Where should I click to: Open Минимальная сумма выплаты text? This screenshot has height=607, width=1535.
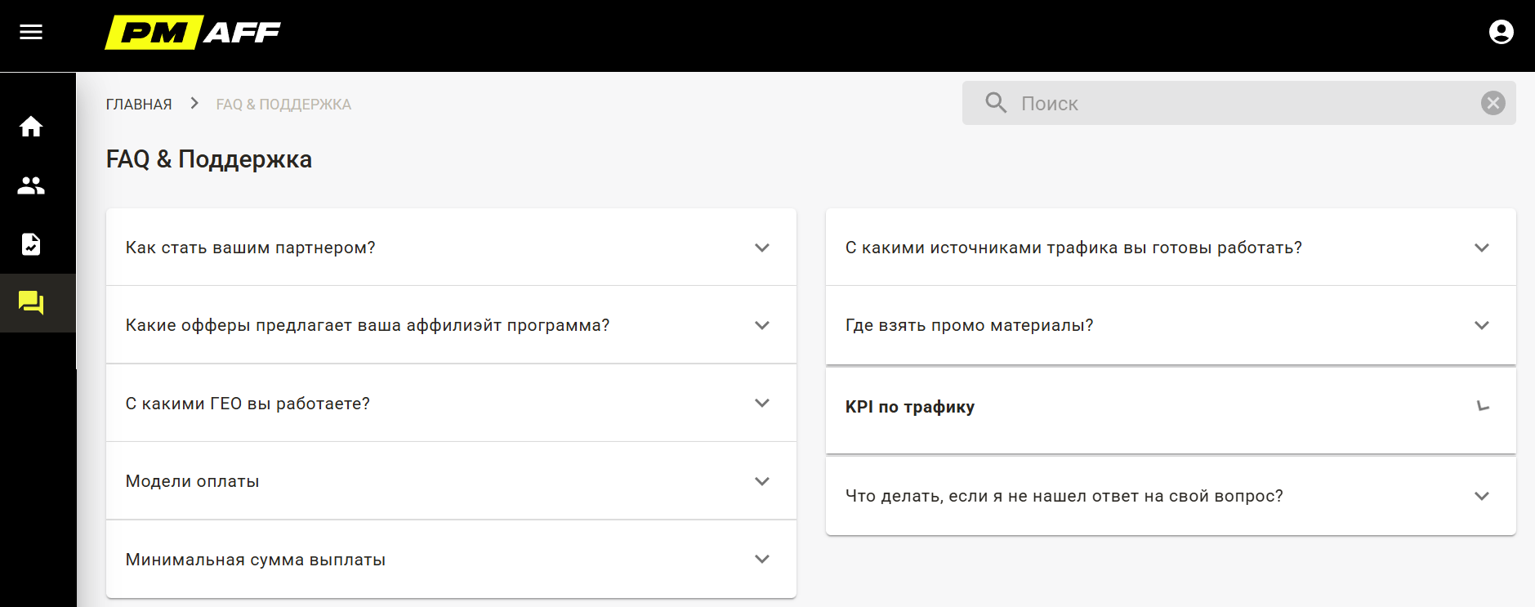coord(256,560)
